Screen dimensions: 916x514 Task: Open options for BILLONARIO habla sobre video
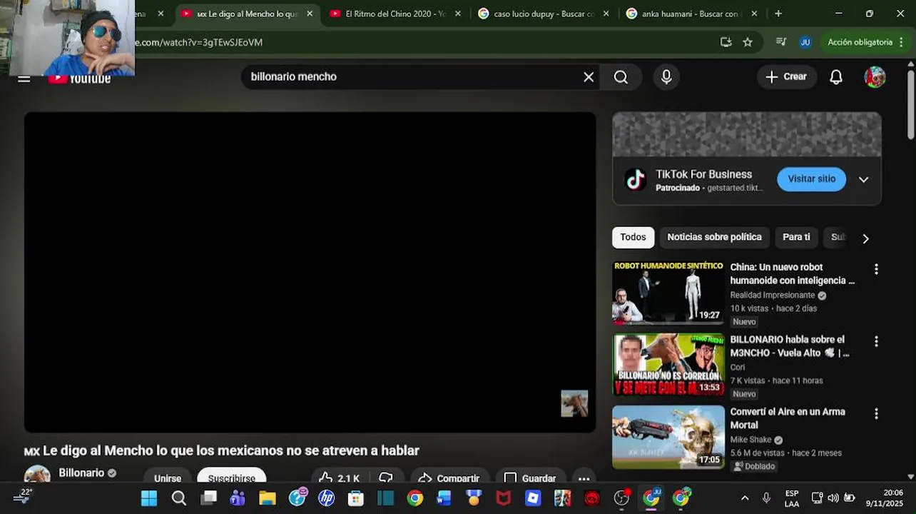click(x=876, y=341)
